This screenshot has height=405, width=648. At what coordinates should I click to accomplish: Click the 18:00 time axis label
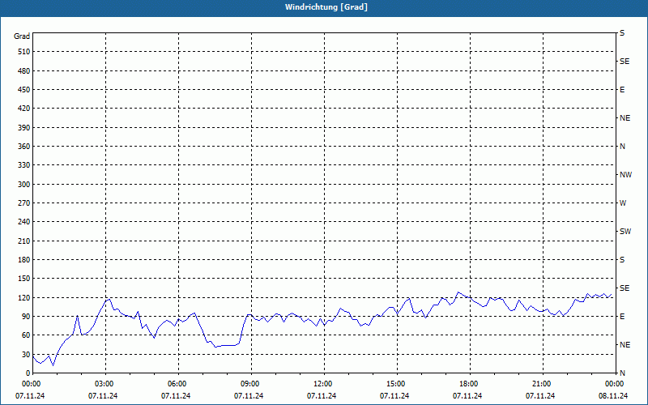click(468, 384)
